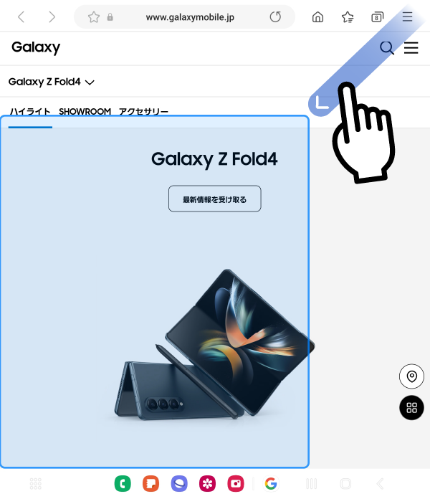Select the ハイライト tab
This screenshot has width=430, height=499.
[30, 112]
